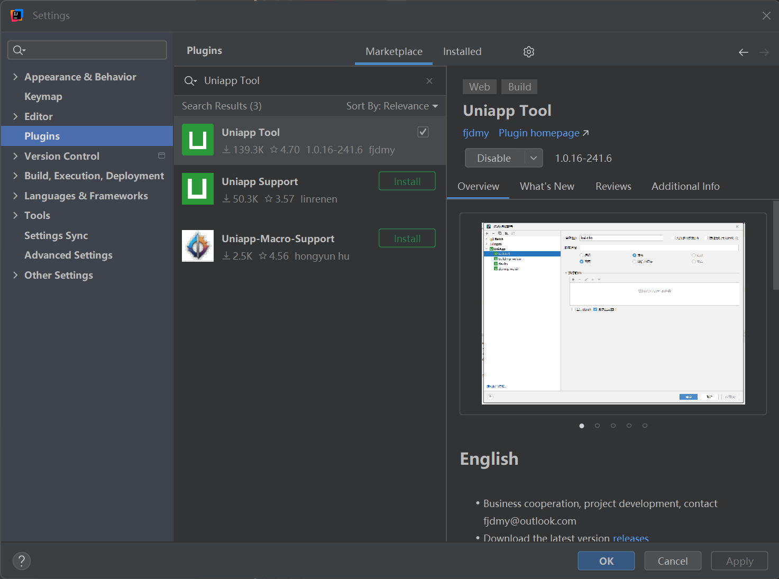Image resolution: width=779 pixels, height=579 pixels.
Task: Open the plugins gear settings menu
Action: pos(529,51)
